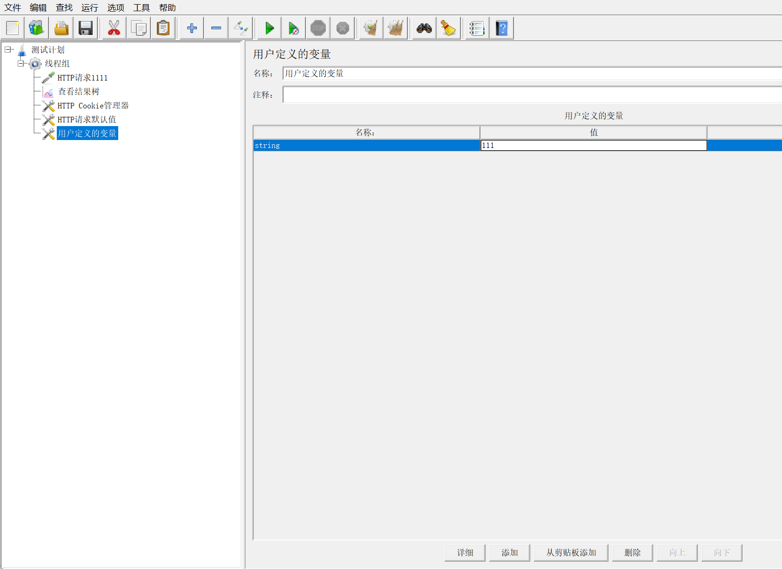Viewport: 782px width, 569px height.
Task: Click the 删除 button
Action: click(633, 553)
